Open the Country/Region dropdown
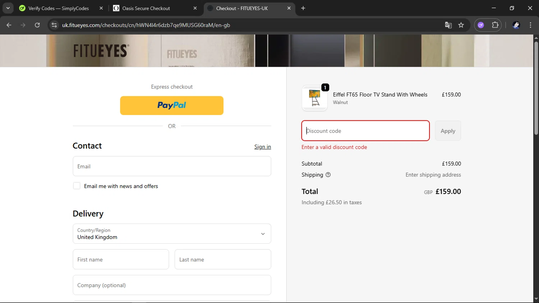The height and width of the screenshot is (303, 539). point(172,234)
